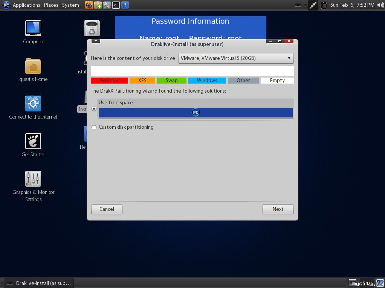Image resolution: width=385 pixels, height=288 pixels.
Task: Click the network connection plug icon
Action: coord(313,5)
